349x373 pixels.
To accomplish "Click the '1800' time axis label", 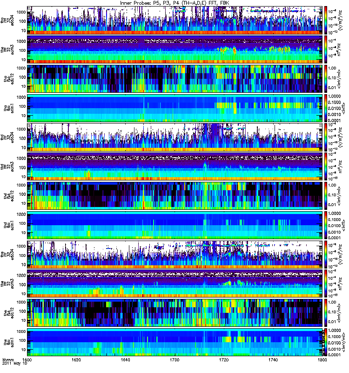I will [x=322, y=359].
